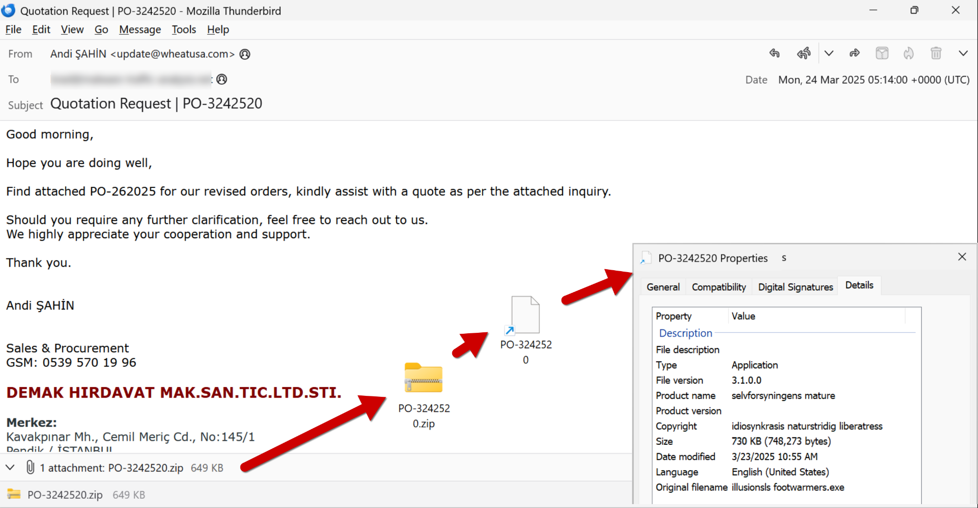The image size is (978, 508).
Task: Click the blurred recipient address
Action: (131, 79)
